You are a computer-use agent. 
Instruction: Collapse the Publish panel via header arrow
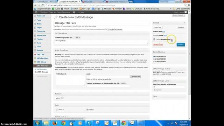pos(184,23)
